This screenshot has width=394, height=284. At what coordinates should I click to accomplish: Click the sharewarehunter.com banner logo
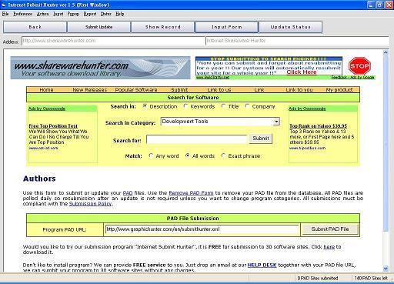(x=101, y=68)
